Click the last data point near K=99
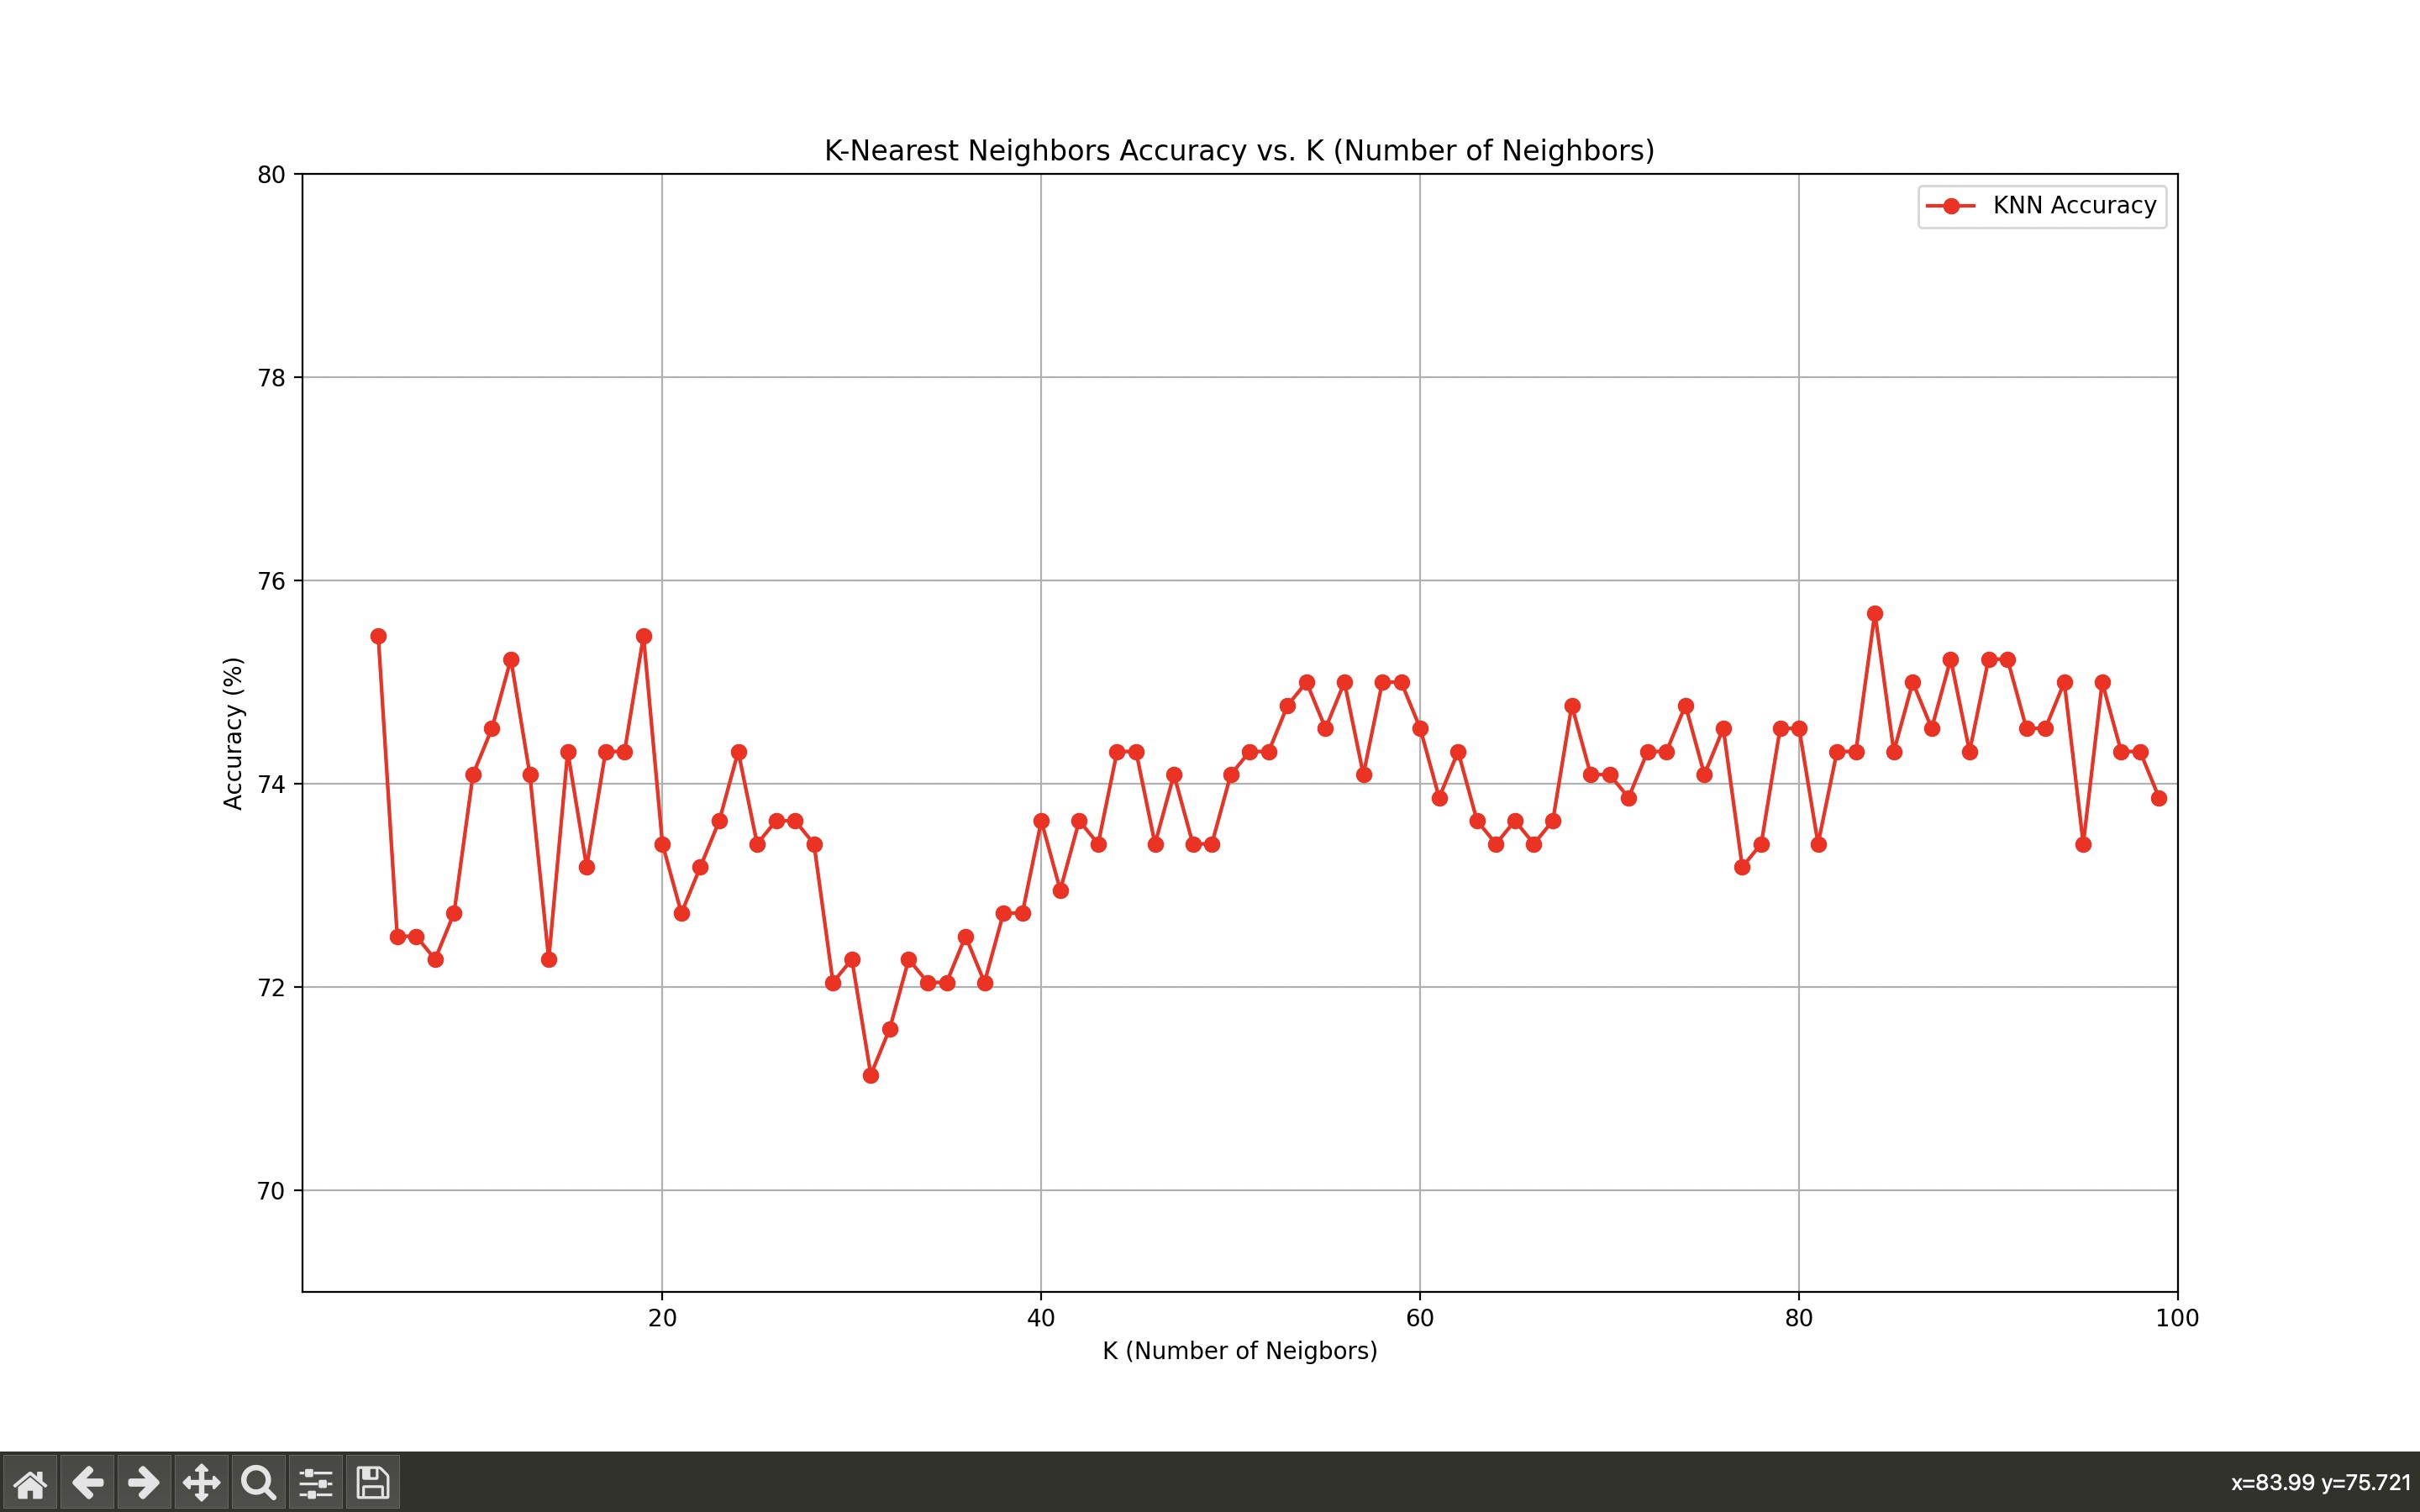 pyautogui.click(x=2159, y=798)
